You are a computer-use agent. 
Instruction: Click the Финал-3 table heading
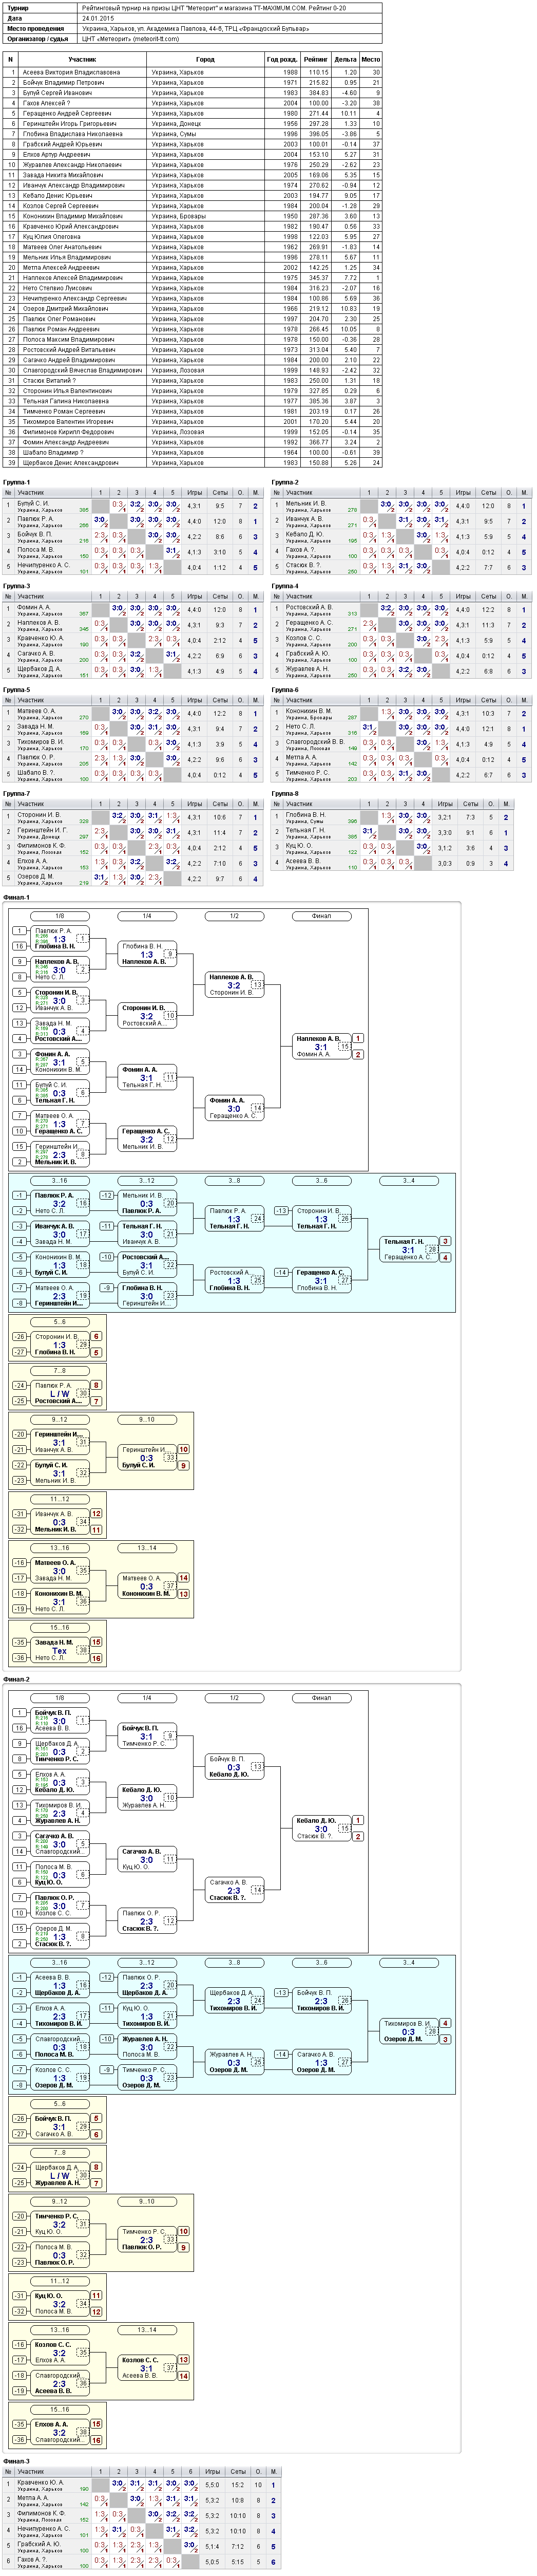[17, 2460]
